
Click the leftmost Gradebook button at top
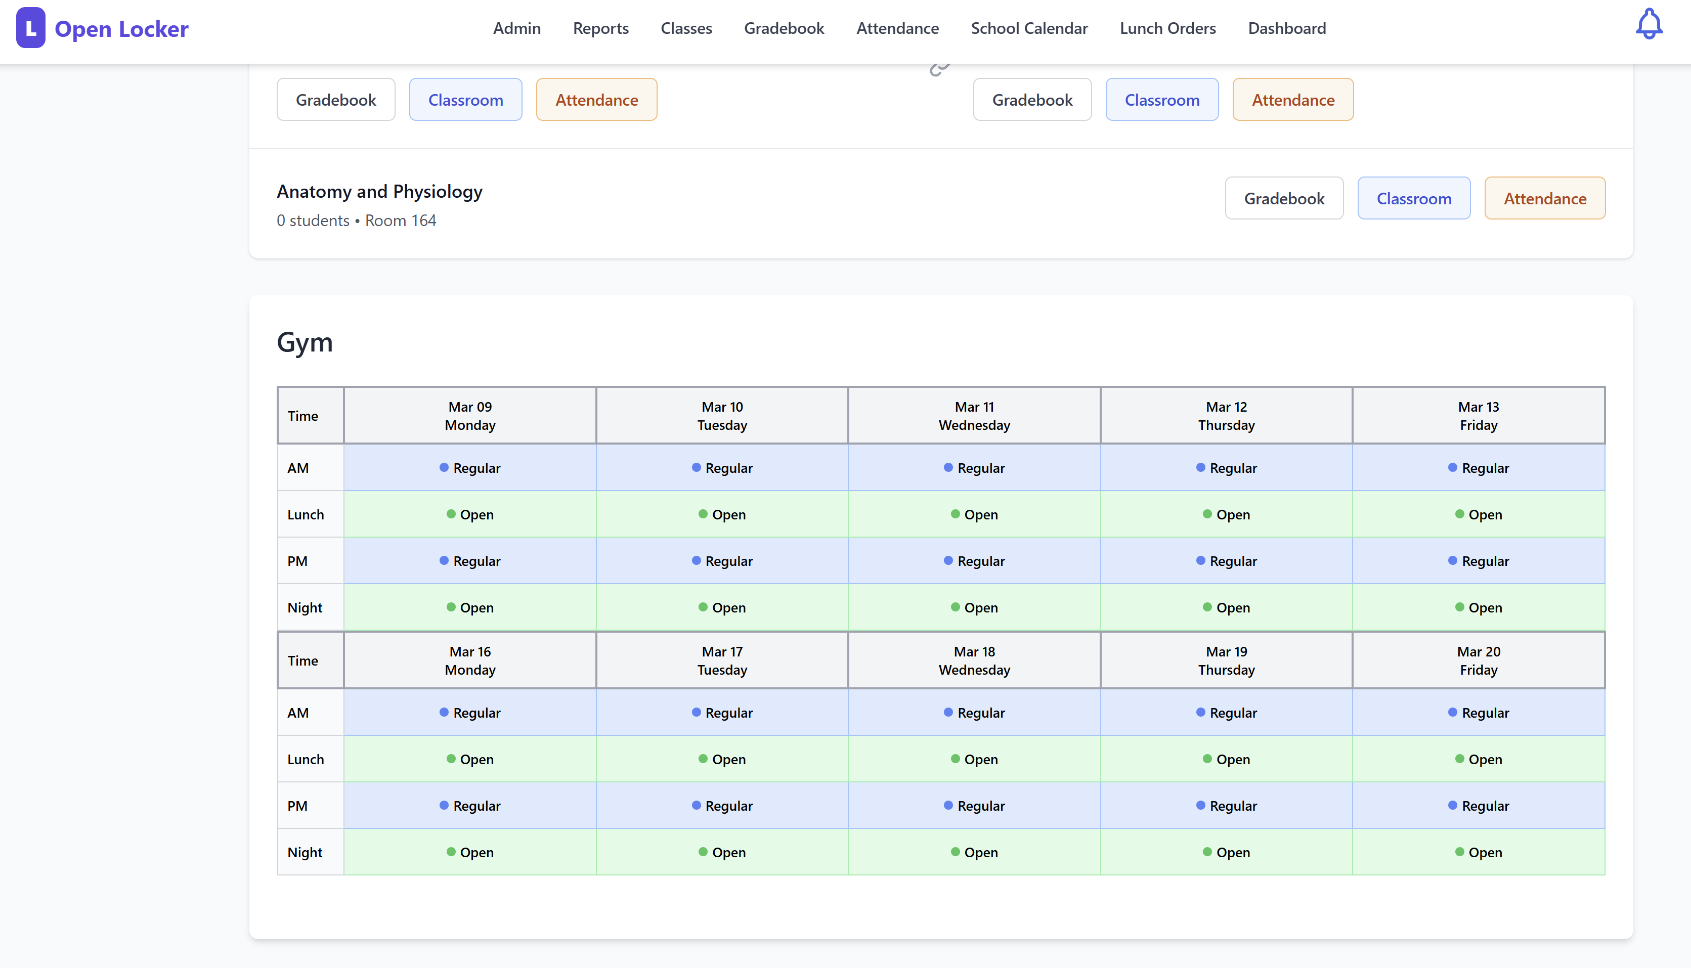point(336,99)
